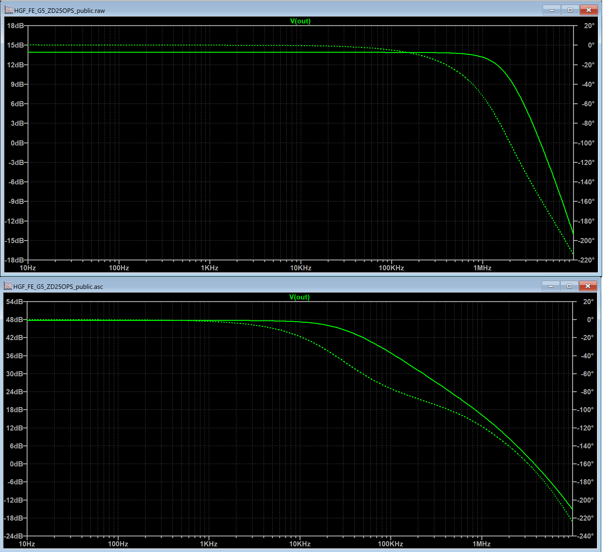
Task: Click the 100Hz frequency label in the .asc plot
Action: point(118,544)
